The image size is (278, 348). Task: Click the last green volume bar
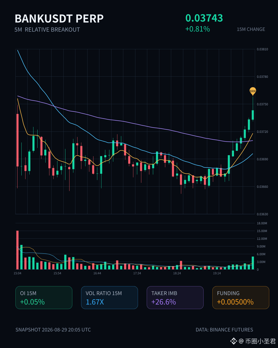pos(253,263)
